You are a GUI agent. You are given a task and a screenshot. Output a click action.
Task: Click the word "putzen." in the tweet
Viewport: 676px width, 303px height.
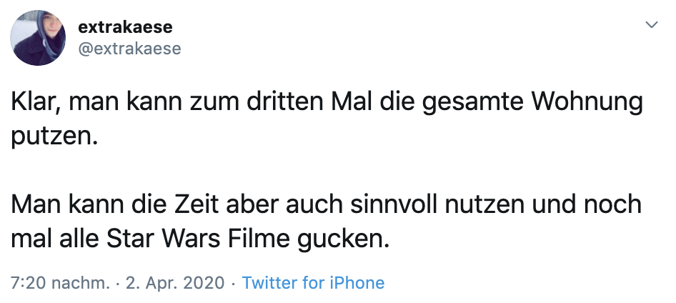54,135
